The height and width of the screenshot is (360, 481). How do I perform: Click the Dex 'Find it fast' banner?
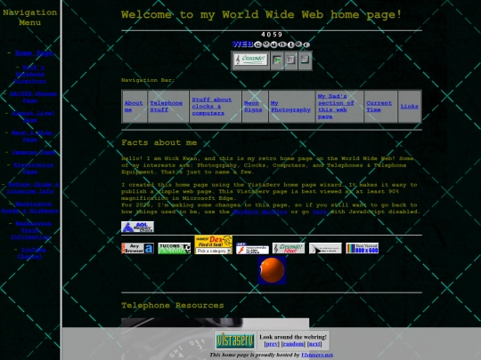pos(214,241)
